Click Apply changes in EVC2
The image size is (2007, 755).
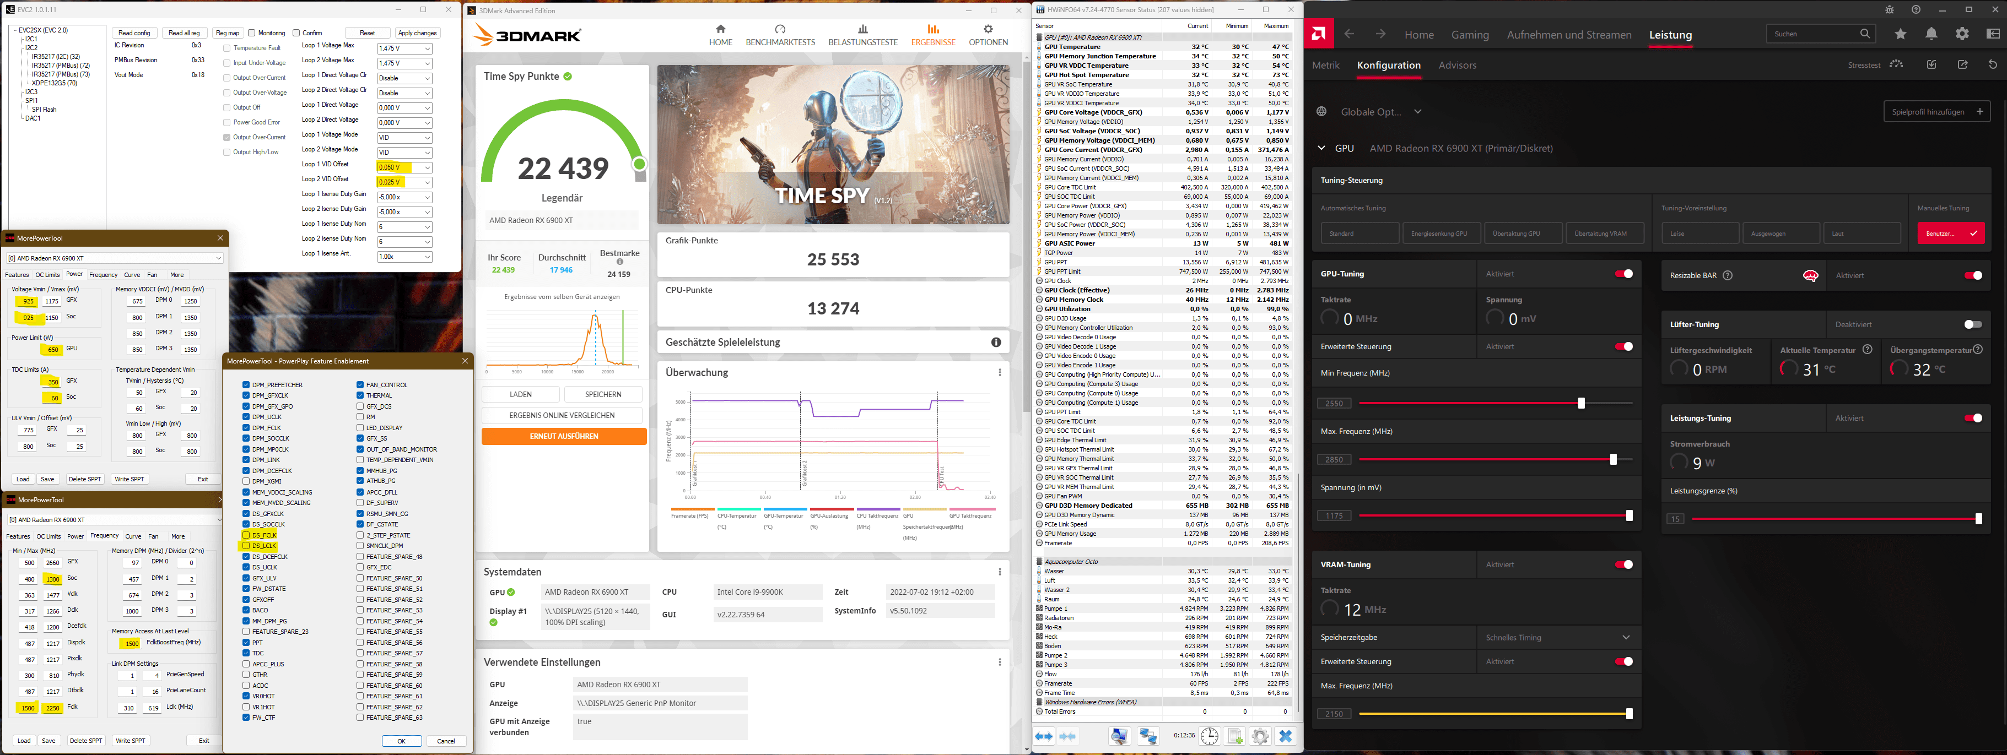coord(418,34)
